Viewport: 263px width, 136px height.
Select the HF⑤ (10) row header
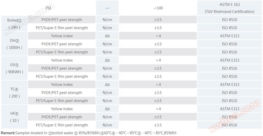[x=14, y=117]
